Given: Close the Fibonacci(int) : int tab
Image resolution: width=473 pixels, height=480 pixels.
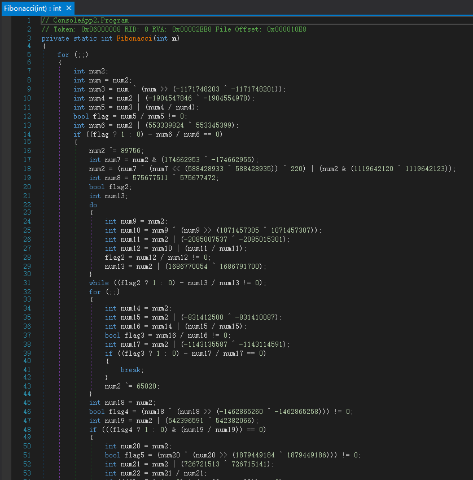Looking at the screenshot, I should point(69,8).
